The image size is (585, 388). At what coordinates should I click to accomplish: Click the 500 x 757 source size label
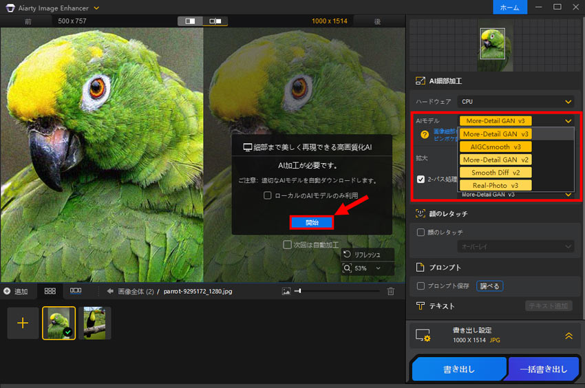(x=72, y=21)
